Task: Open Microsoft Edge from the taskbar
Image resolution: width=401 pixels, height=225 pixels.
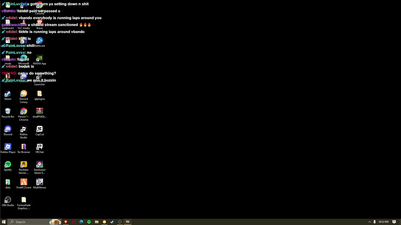Action: pyautogui.click(x=81, y=222)
